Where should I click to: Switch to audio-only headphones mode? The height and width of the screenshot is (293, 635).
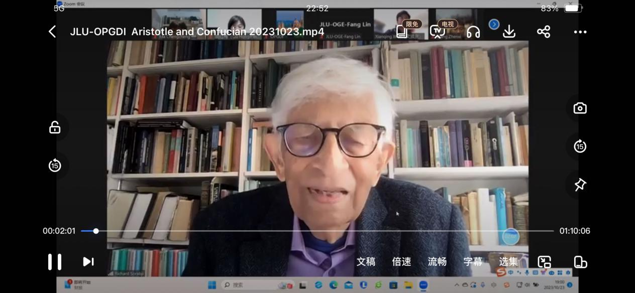[x=473, y=32]
